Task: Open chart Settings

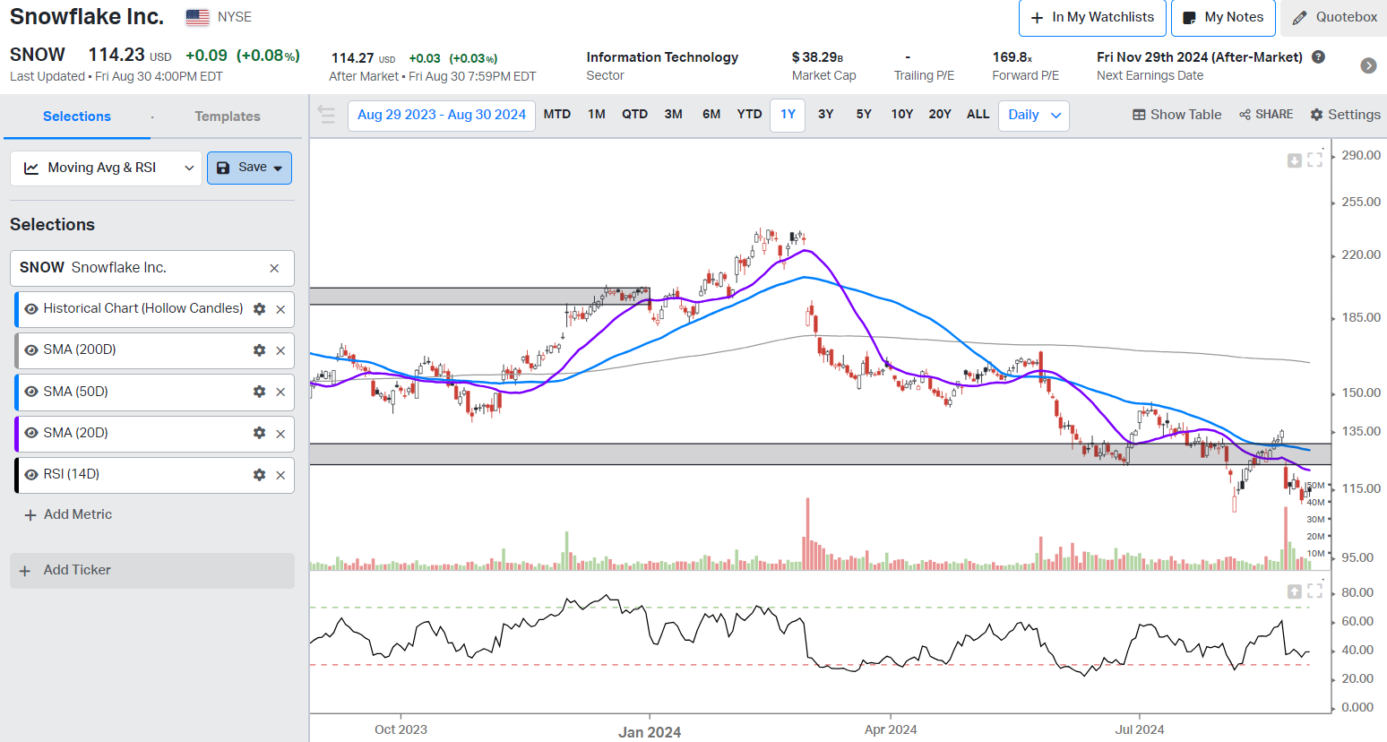Action: (x=1345, y=115)
